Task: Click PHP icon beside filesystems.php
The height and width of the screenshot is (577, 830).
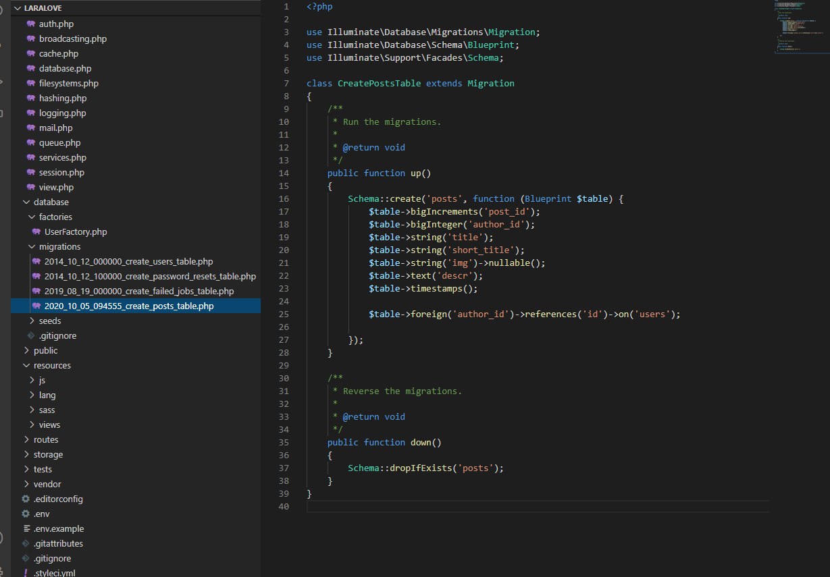Action: 31,83
